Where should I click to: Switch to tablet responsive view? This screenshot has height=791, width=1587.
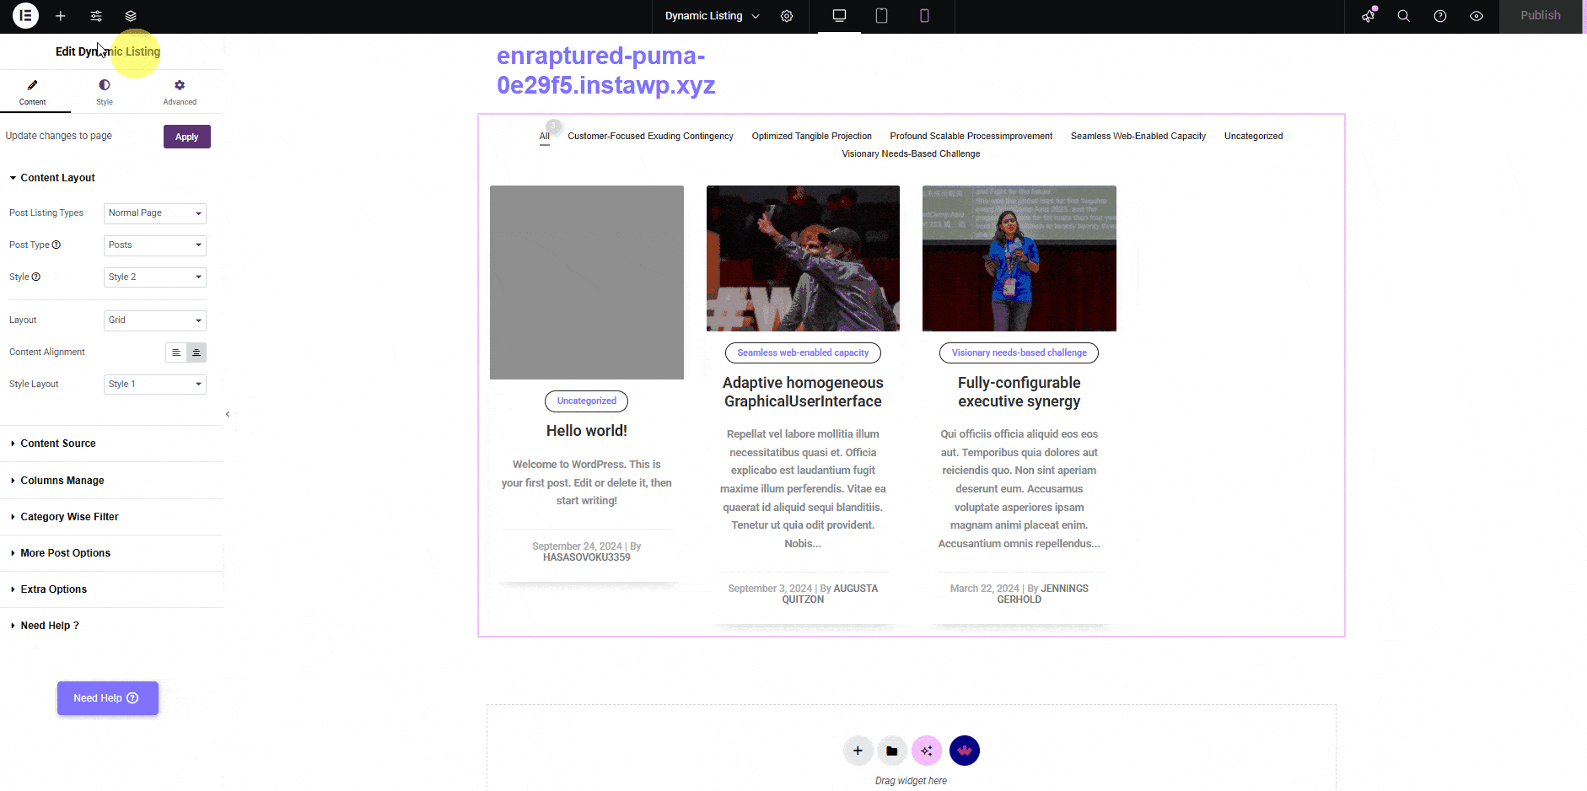[x=881, y=16]
